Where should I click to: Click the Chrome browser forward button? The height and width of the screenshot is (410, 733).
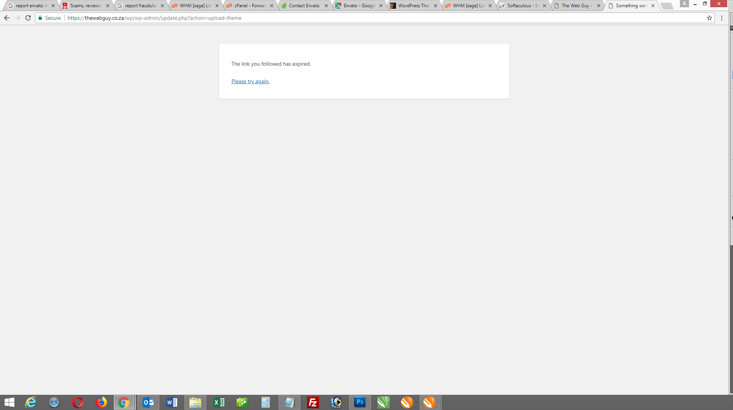(x=17, y=18)
